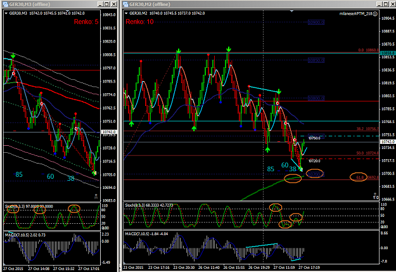The height and width of the screenshot is (272, 396).
Task: Click the 10850.0 price level box
Action: pos(316,60)
